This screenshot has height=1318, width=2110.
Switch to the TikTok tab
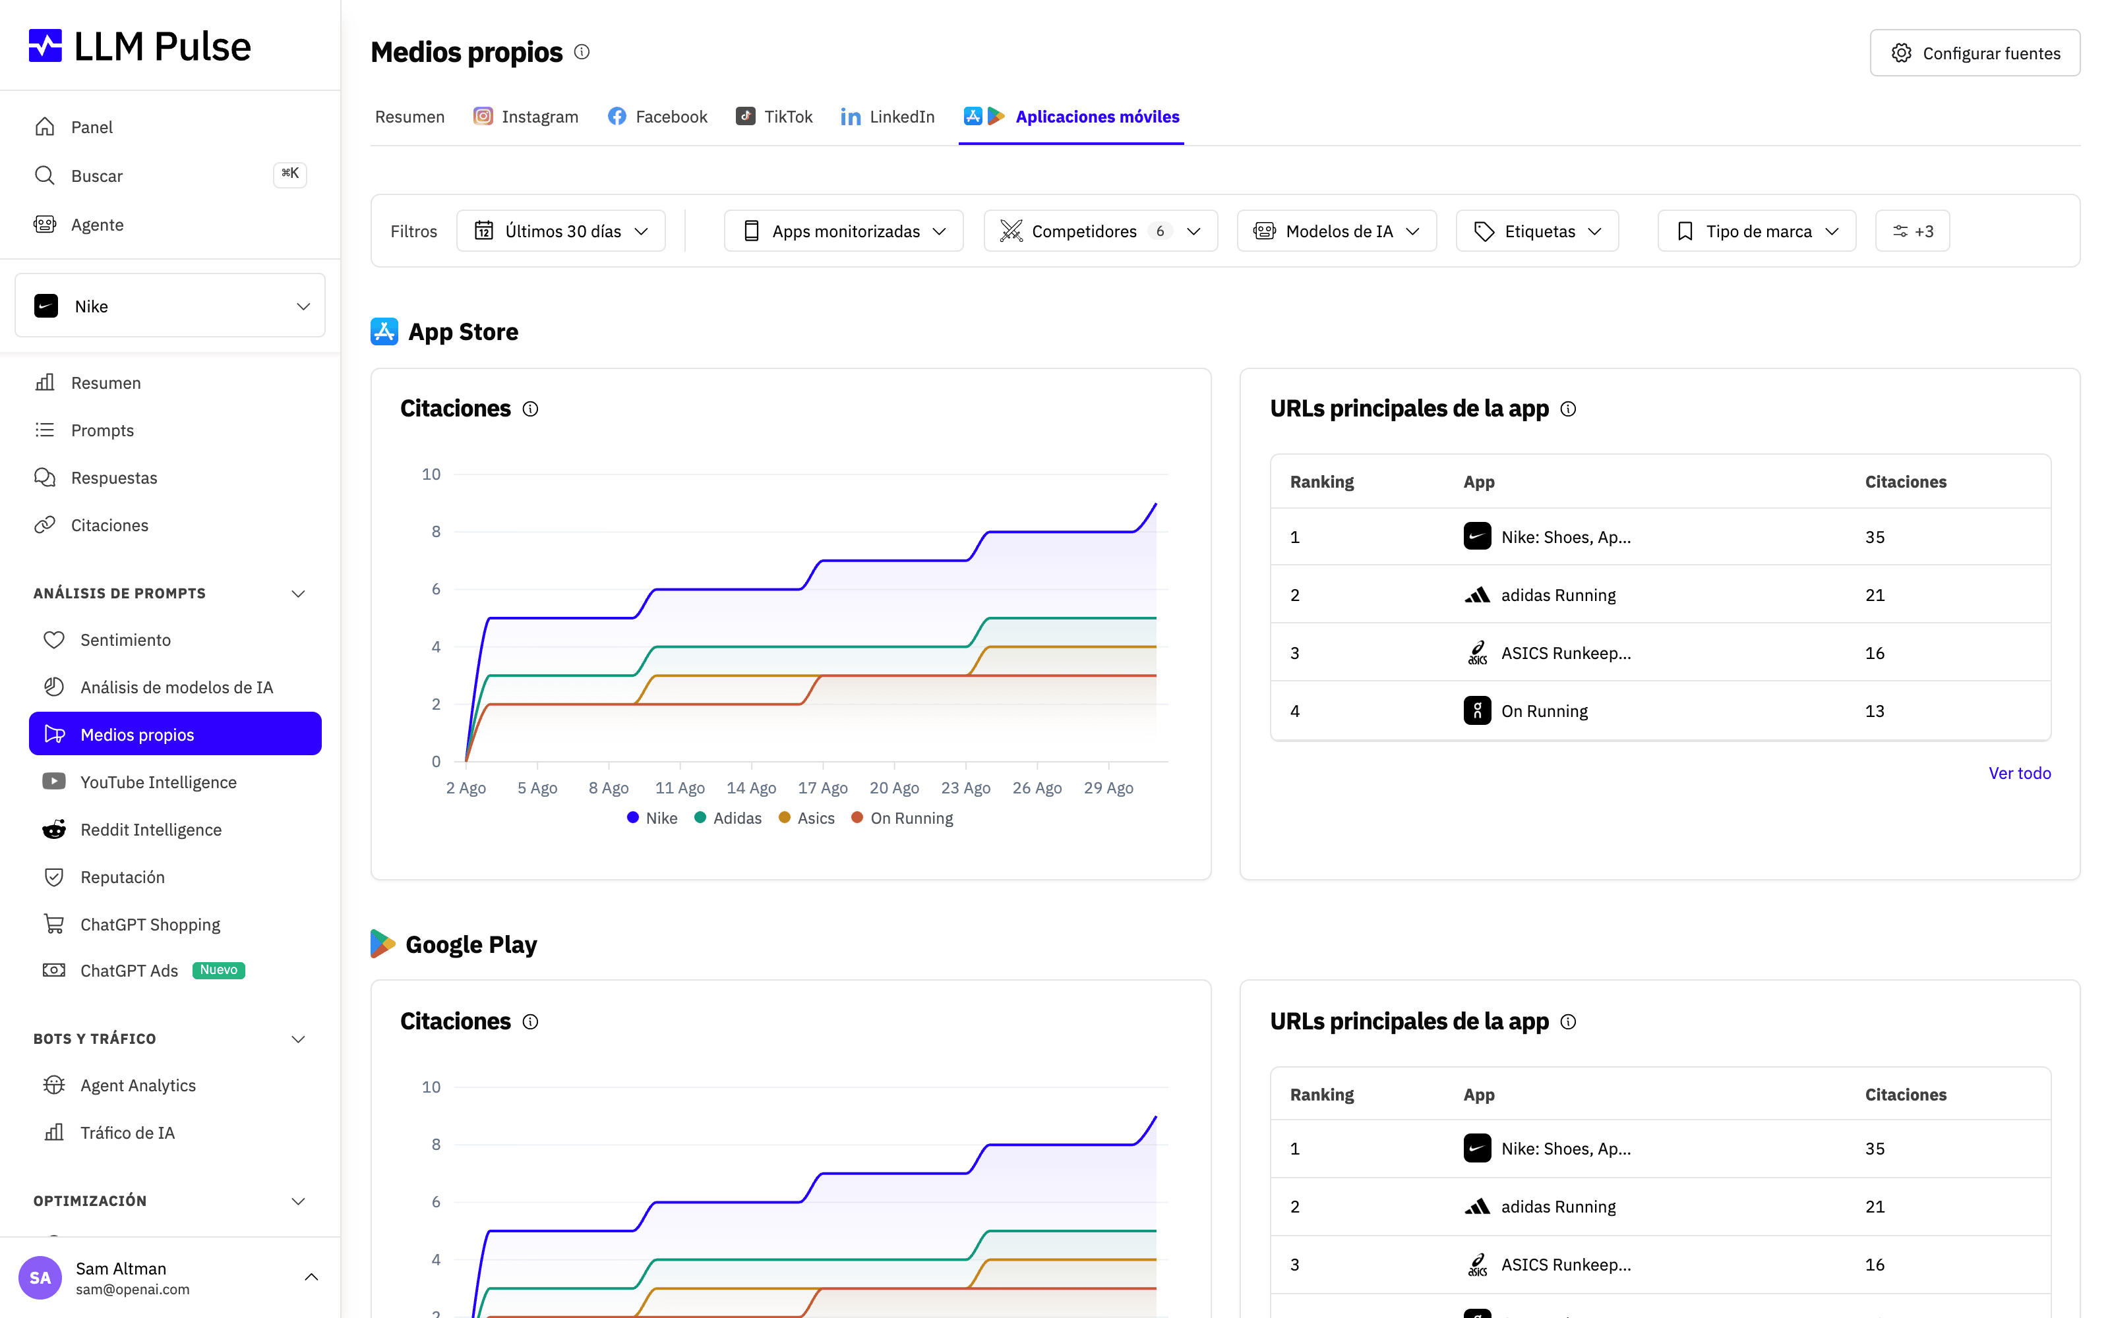click(x=774, y=116)
